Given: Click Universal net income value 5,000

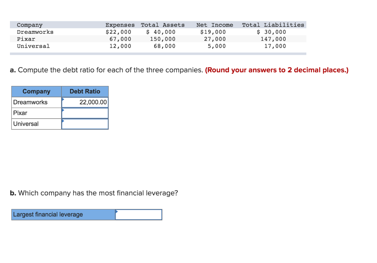Looking at the screenshot, I should (217, 46).
